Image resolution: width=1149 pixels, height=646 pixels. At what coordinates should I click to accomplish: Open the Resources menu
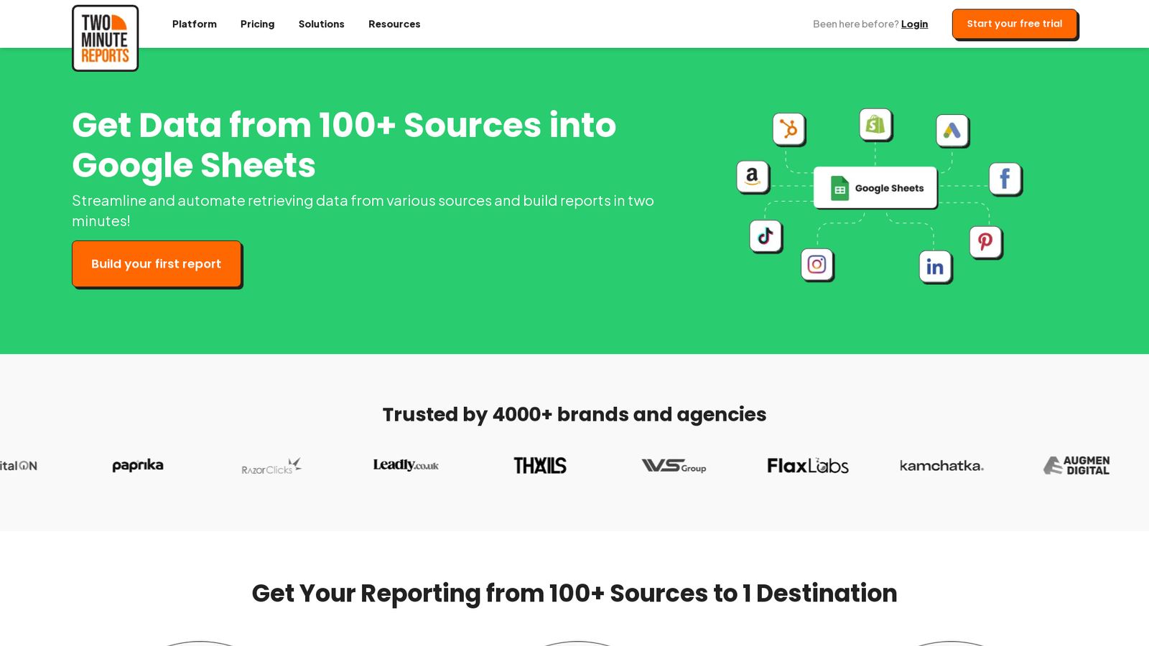click(x=394, y=24)
